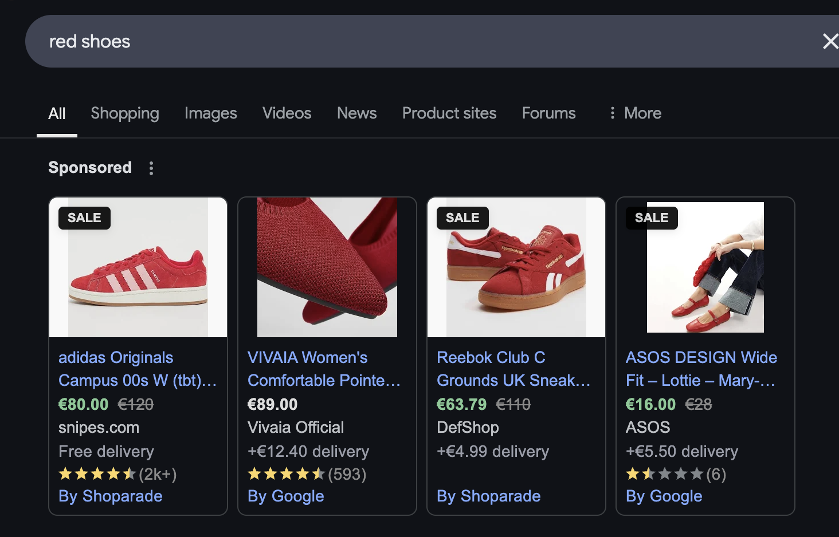The height and width of the screenshot is (537, 839).
Task: Open VIVAIA Women's Comfortable Pointe link
Action: (324, 369)
